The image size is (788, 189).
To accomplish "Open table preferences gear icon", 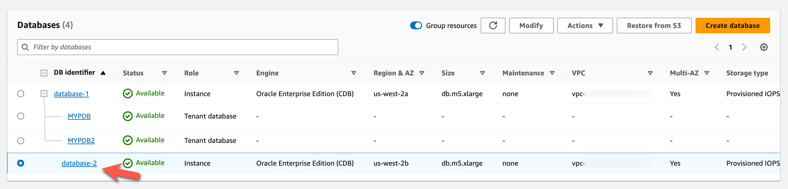I will point(764,47).
